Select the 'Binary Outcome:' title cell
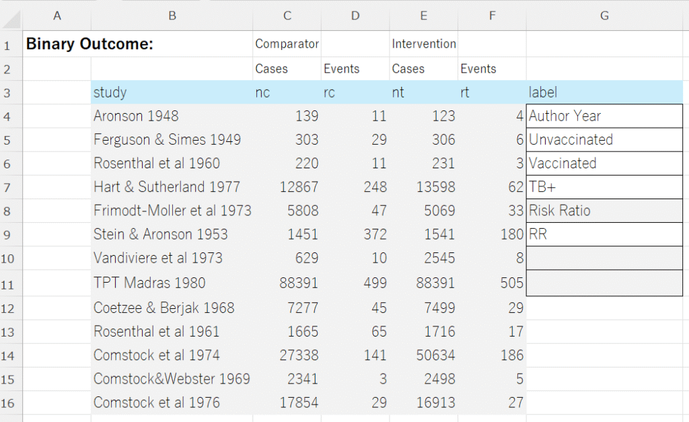Screen dimensions: 689x422 [90, 44]
